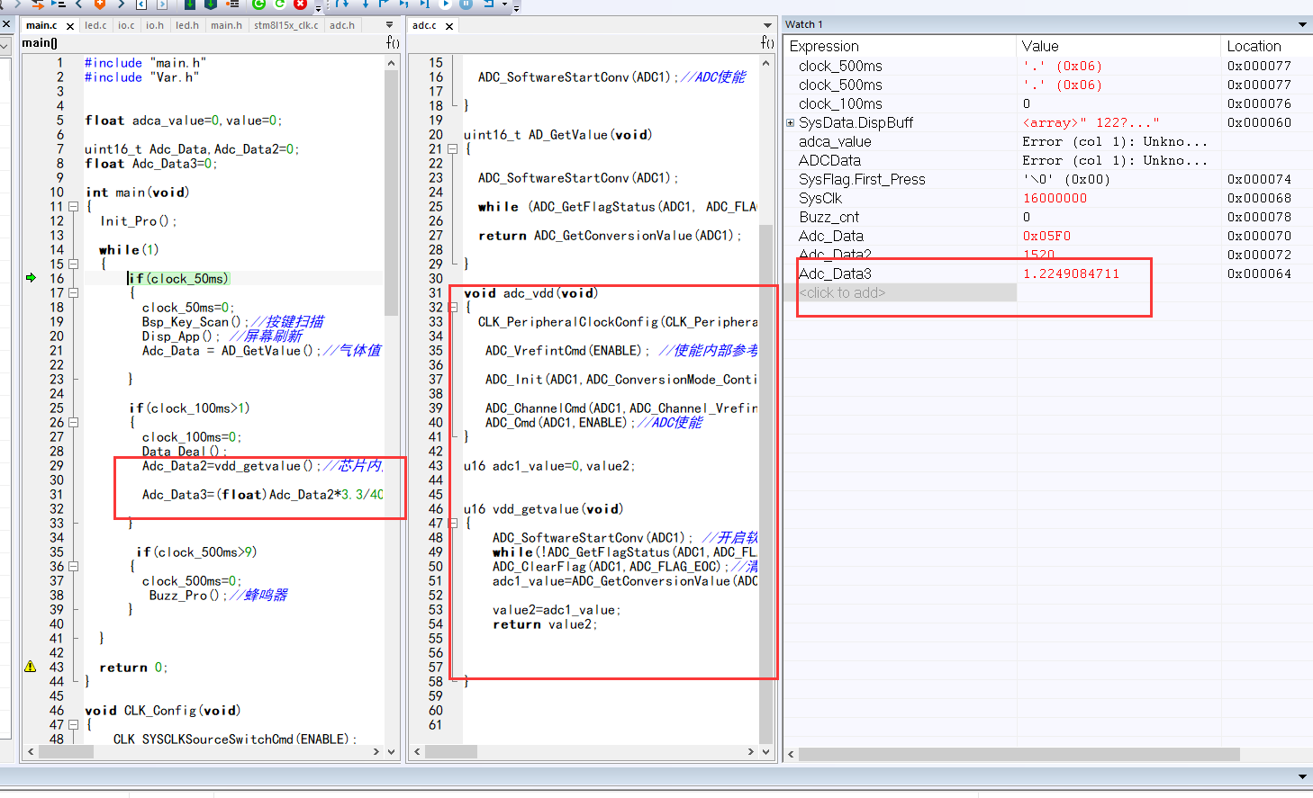
Task: Collapse the adc_vdd function fold in adc.c
Action: [x=453, y=307]
